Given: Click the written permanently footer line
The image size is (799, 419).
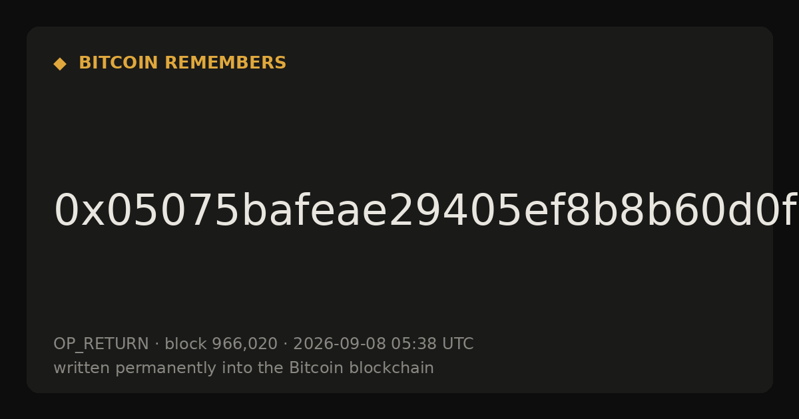Looking at the screenshot, I should pos(244,368).
